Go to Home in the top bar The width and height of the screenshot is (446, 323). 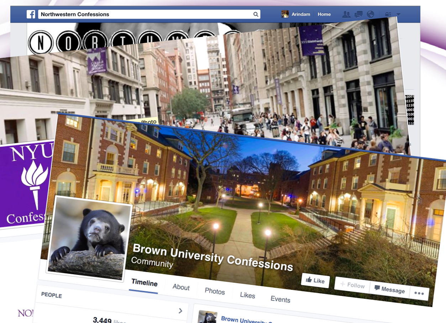tap(324, 14)
